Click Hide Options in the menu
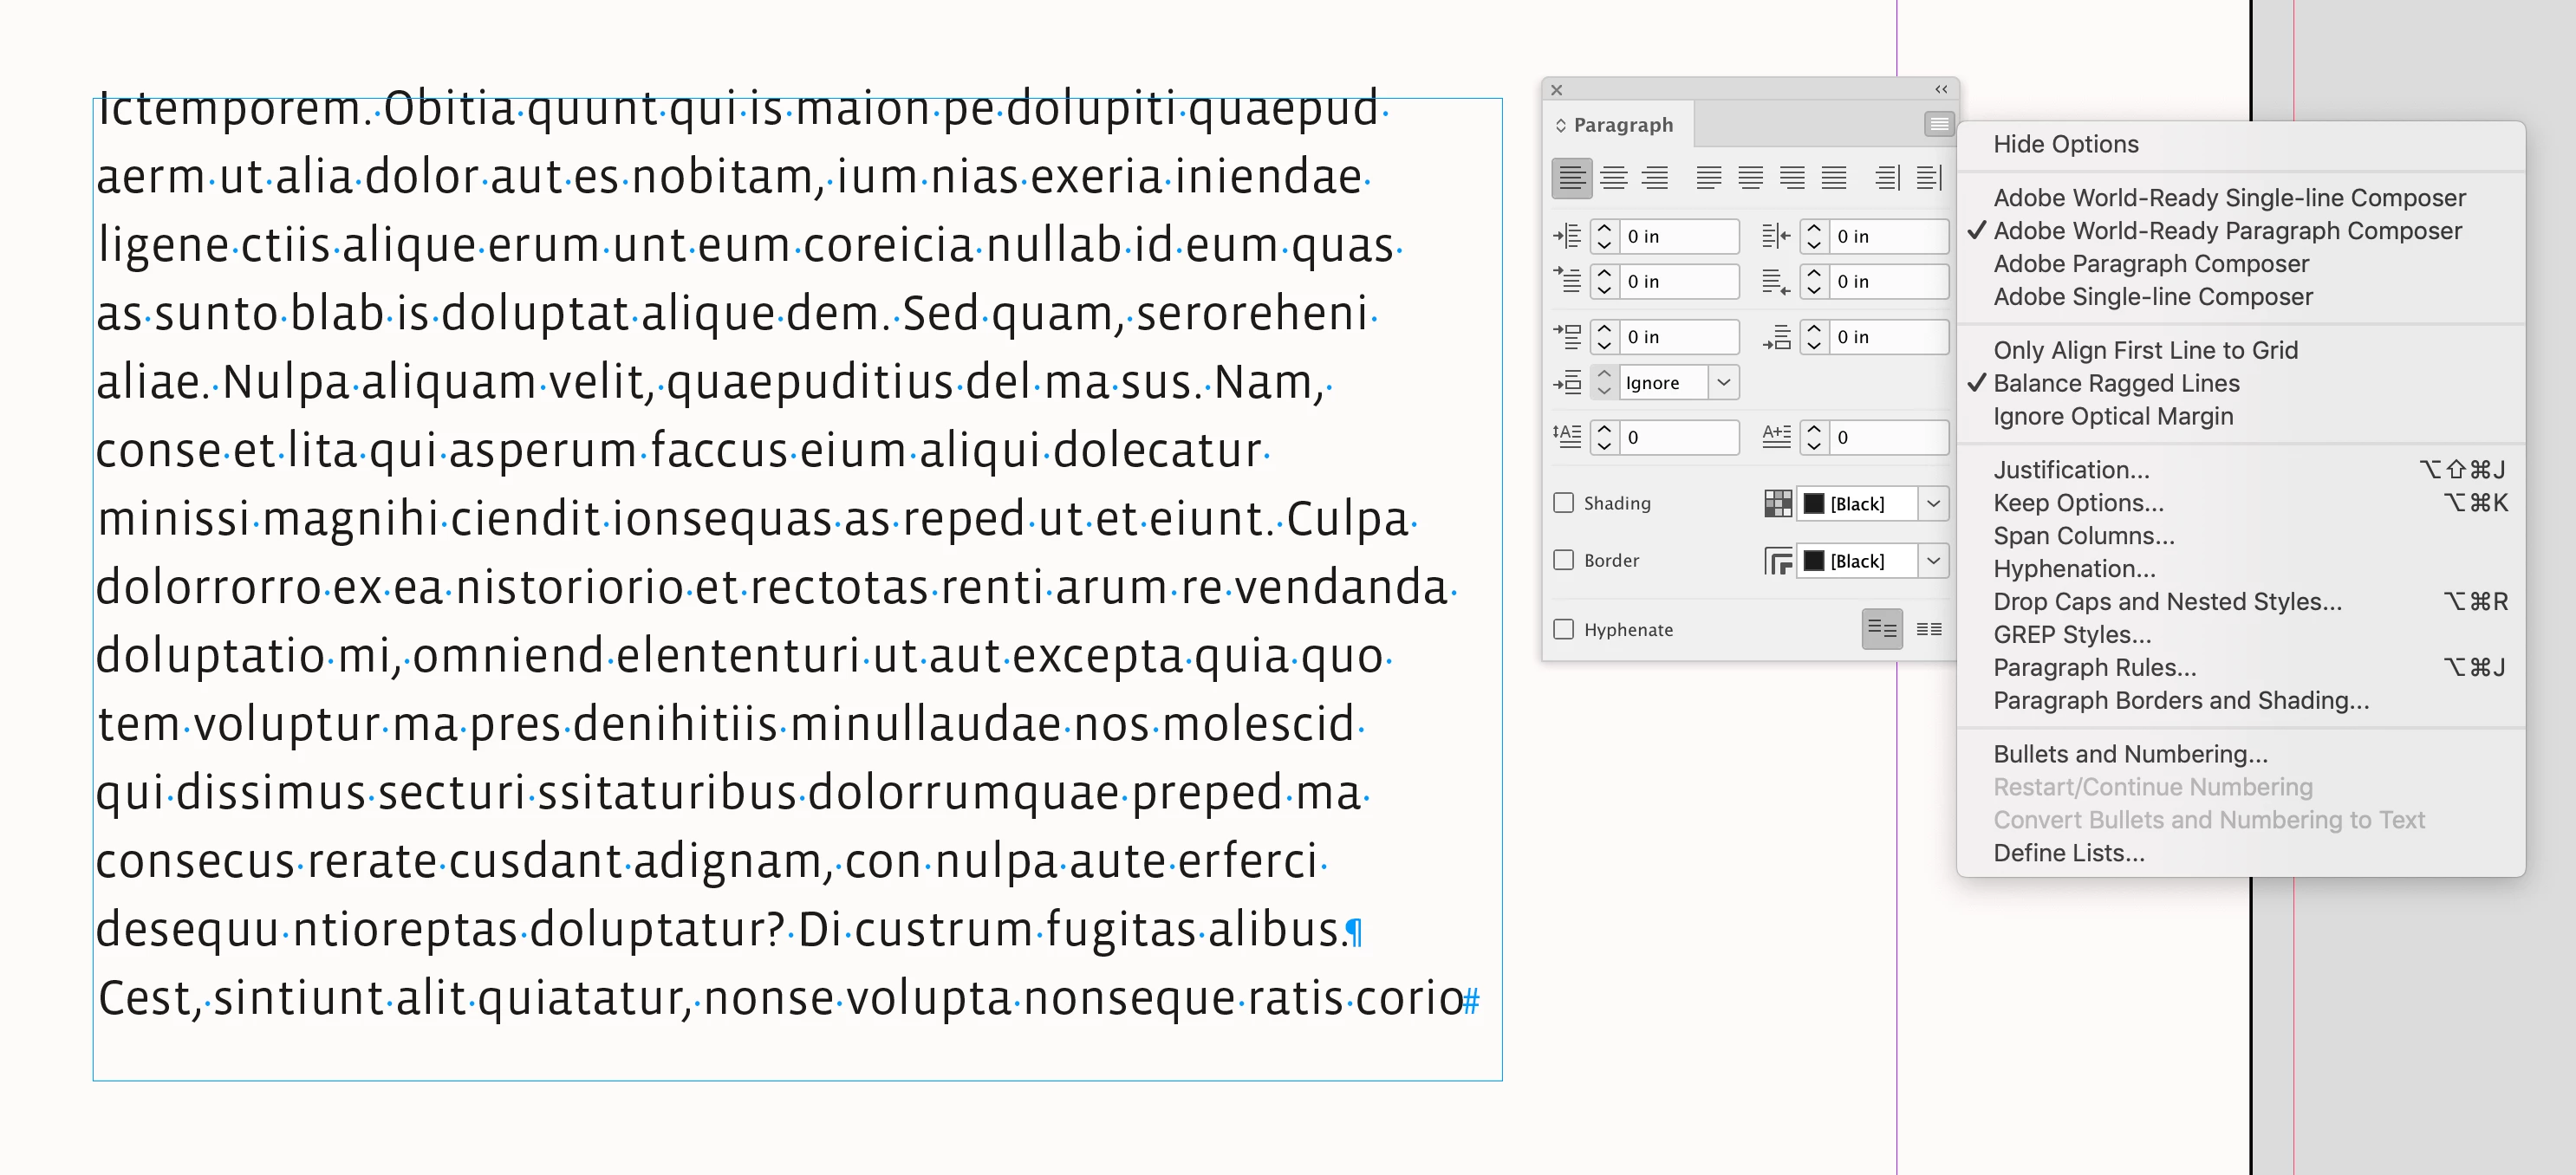2576x1175 pixels. point(2065,144)
